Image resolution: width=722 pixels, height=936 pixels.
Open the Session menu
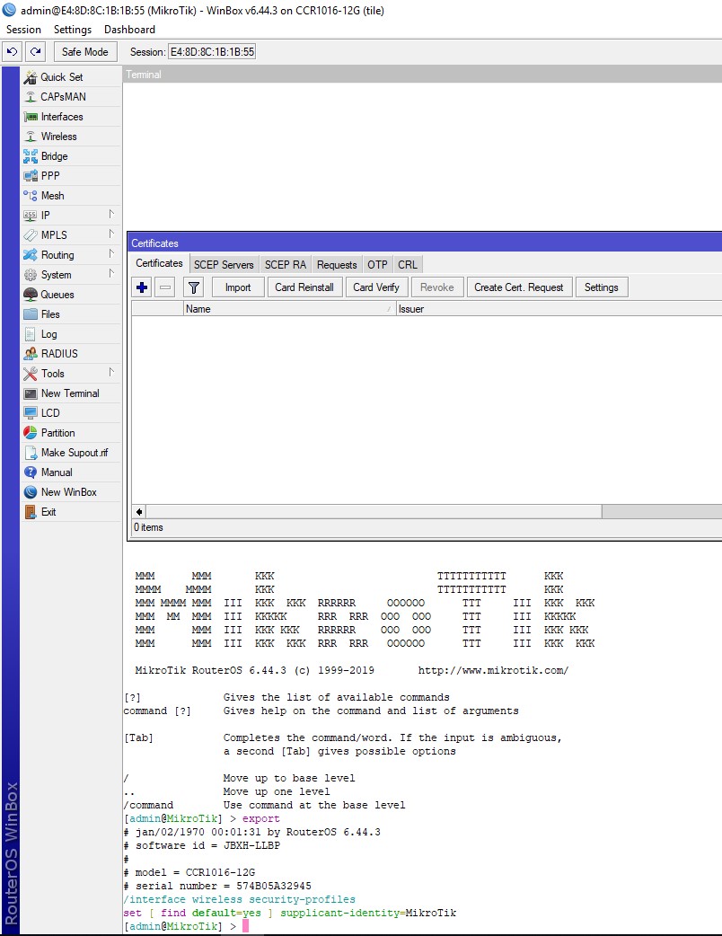[x=24, y=30]
